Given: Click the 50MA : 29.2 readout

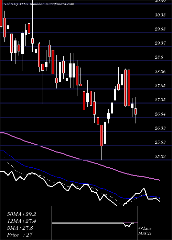Looking at the screenshot, I should (21, 214).
